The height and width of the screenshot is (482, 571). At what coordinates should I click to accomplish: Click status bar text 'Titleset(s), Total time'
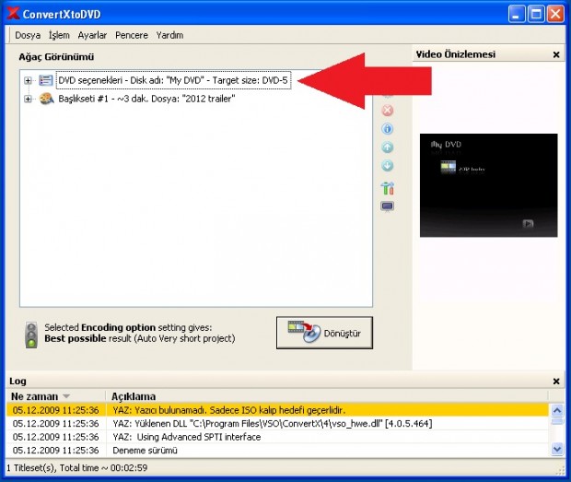click(76, 468)
